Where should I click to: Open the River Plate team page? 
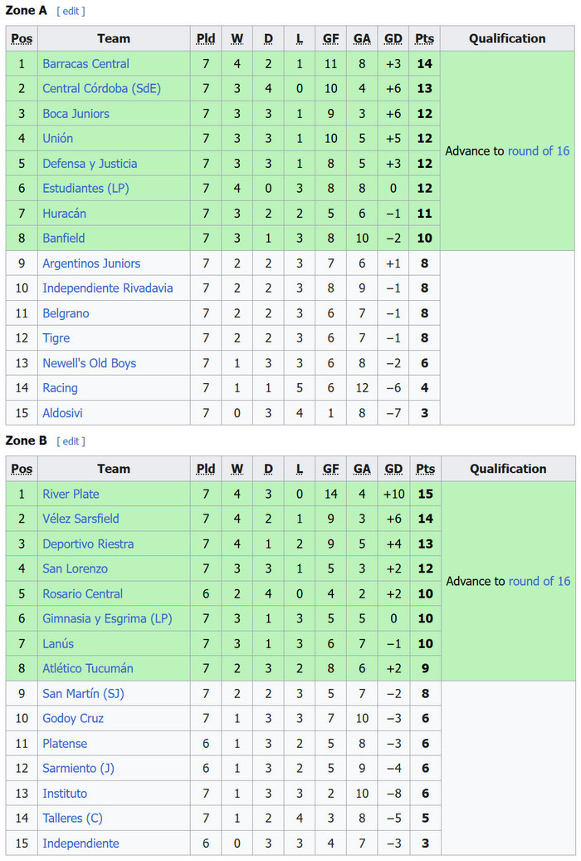71,494
